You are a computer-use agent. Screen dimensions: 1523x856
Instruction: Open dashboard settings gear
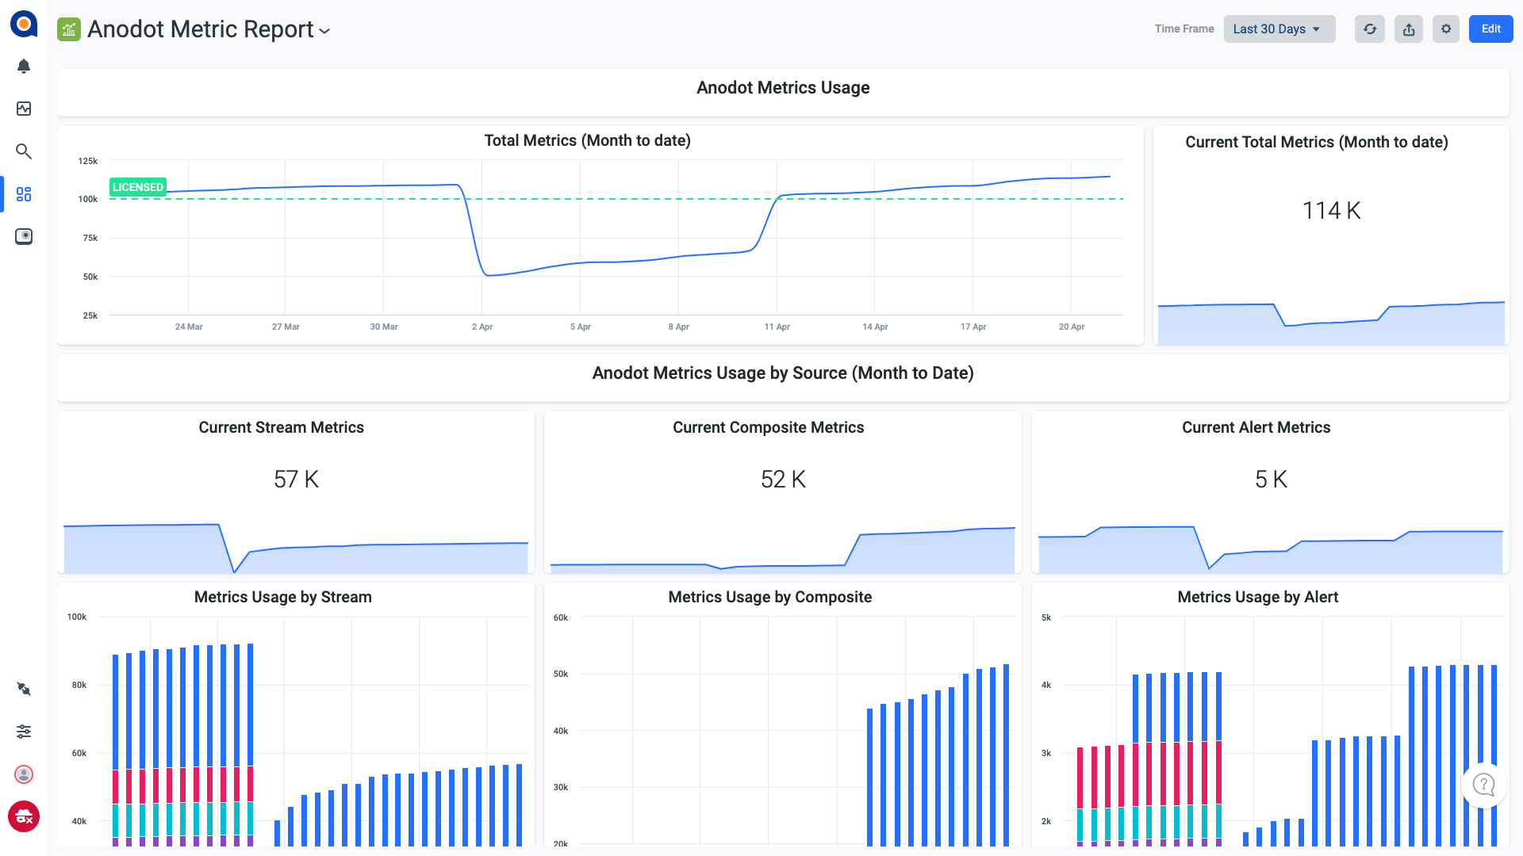pyautogui.click(x=1446, y=29)
